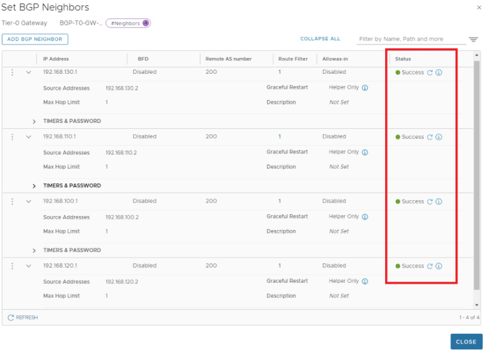Open actions menu for neighbor 192.168.100.1
The height and width of the screenshot is (353, 486).
coord(12,201)
